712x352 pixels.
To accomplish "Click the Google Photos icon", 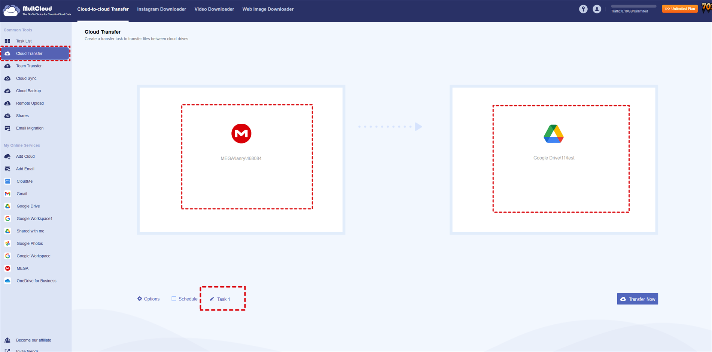I will point(7,244).
